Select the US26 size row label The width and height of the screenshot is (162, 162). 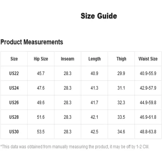click(14, 103)
